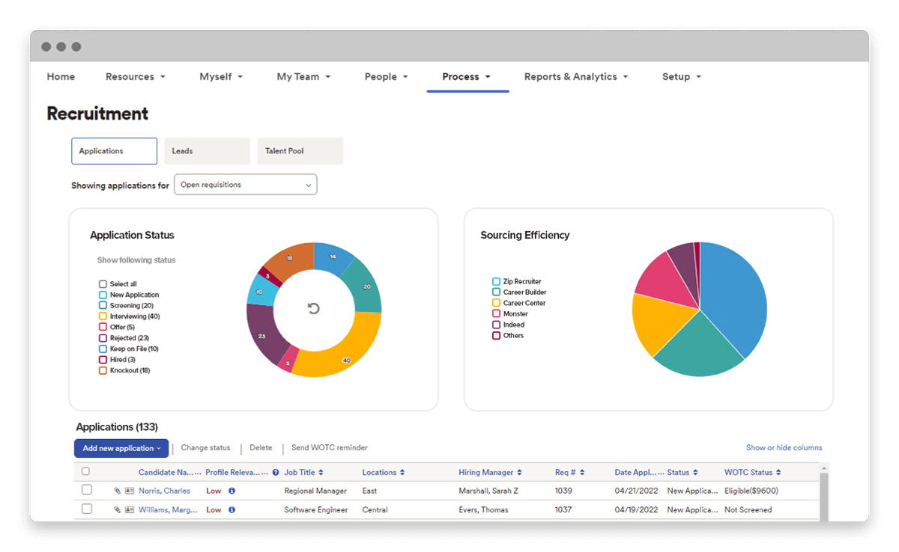Open the Open requisitions dropdown

(x=246, y=184)
